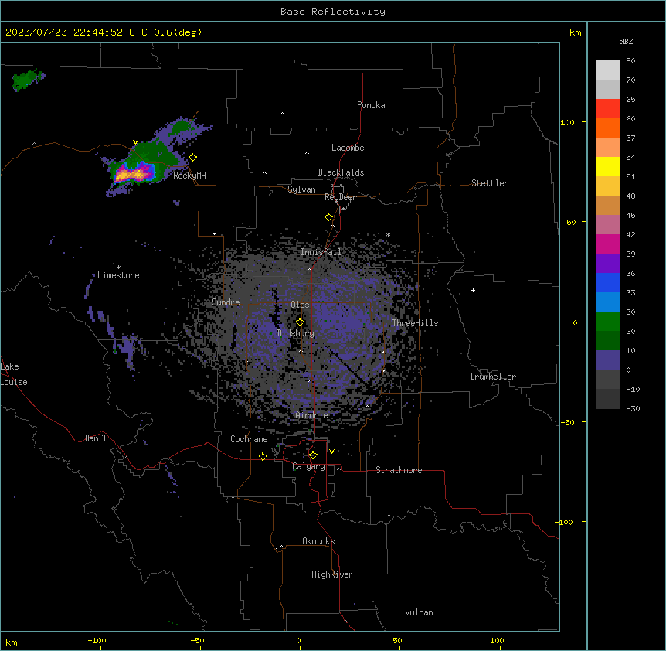Click the yellow station marker in Calgary
This screenshot has height=651, width=666.
(x=313, y=455)
